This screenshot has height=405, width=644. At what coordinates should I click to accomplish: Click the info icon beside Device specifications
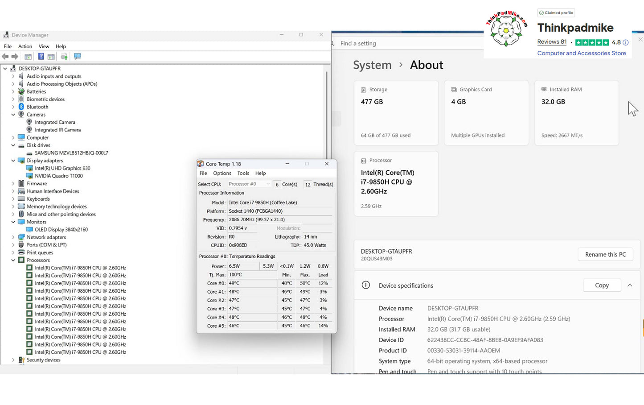pyautogui.click(x=366, y=285)
